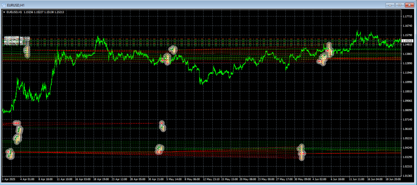Click the 6 Jun 18:00 time label
The width and height of the screenshot is (417, 185).
(338, 179)
